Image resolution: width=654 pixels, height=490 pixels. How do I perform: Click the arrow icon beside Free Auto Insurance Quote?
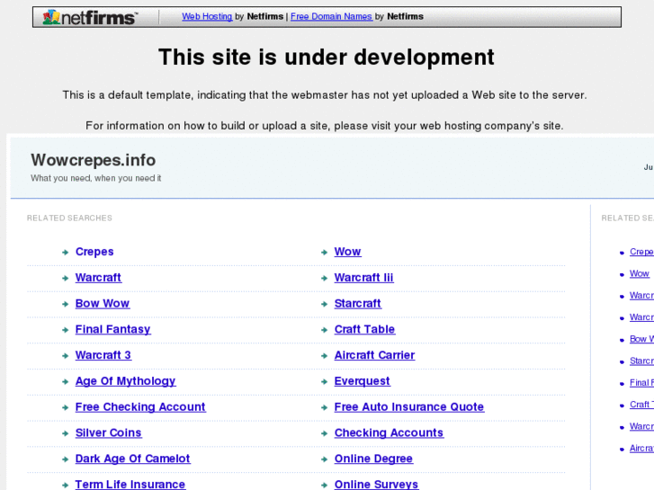coord(324,407)
